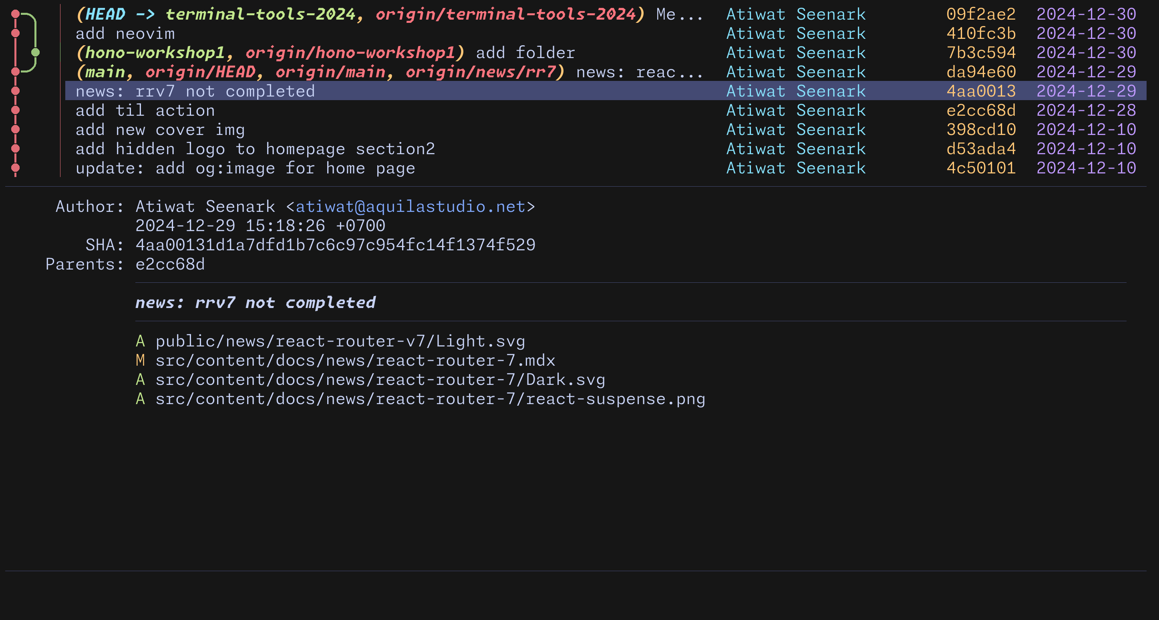Click graph node for hidden logo commit
The image size is (1159, 620).
point(15,149)
